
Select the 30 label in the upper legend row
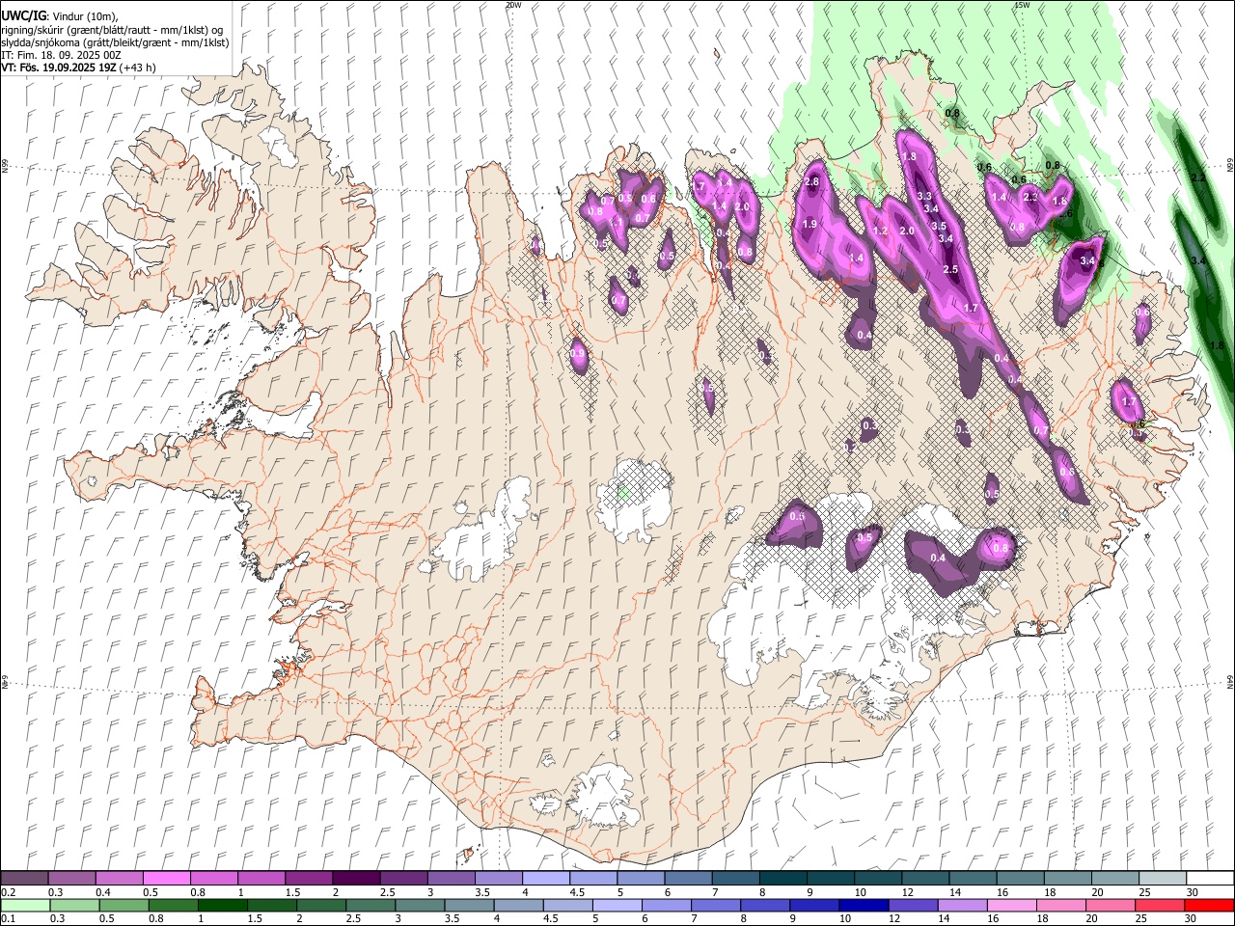(1193, 892)
